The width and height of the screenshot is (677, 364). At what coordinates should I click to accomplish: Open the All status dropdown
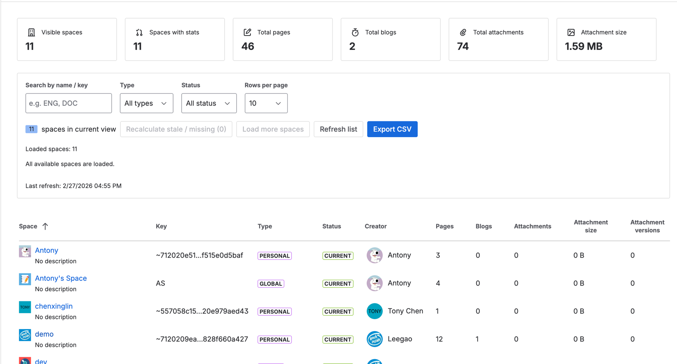(x=209, y=103)
